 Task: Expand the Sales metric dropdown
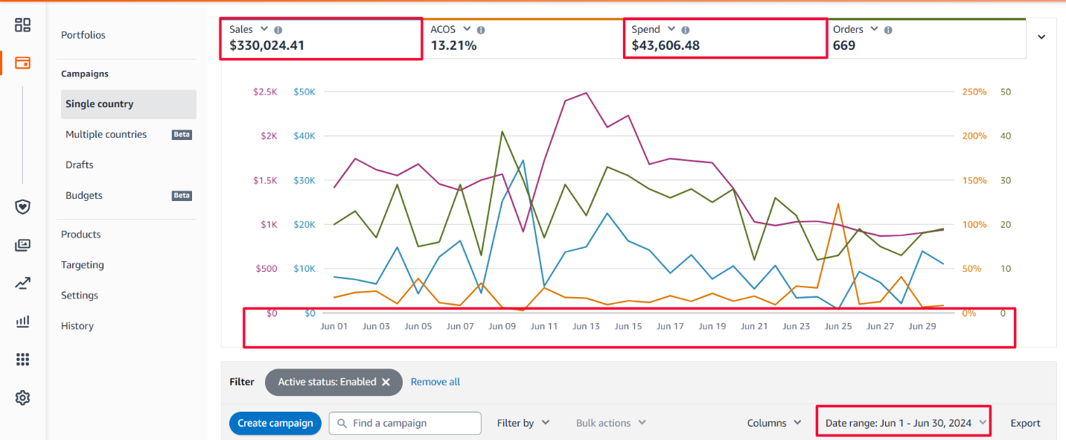coord(264,29)
